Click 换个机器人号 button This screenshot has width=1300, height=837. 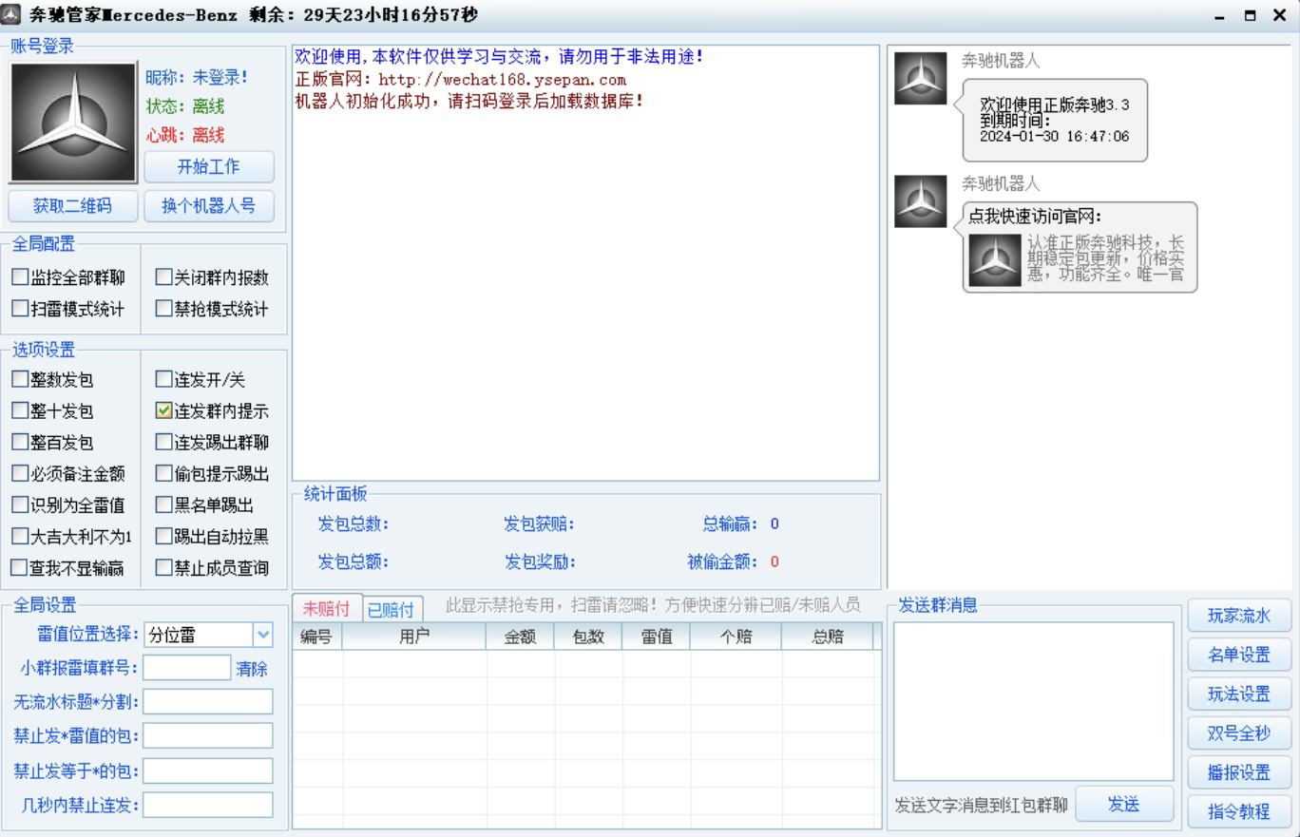(x=209, y=205)
